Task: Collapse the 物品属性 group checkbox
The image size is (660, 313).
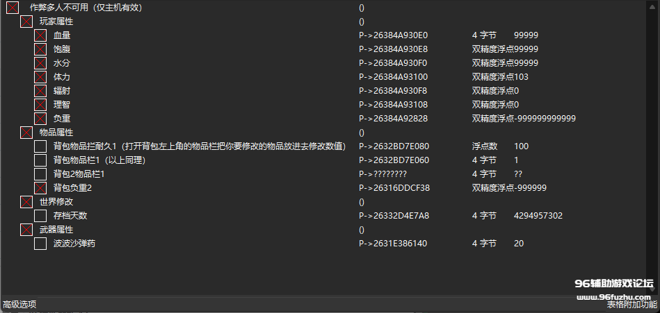Action: [26, 133]
